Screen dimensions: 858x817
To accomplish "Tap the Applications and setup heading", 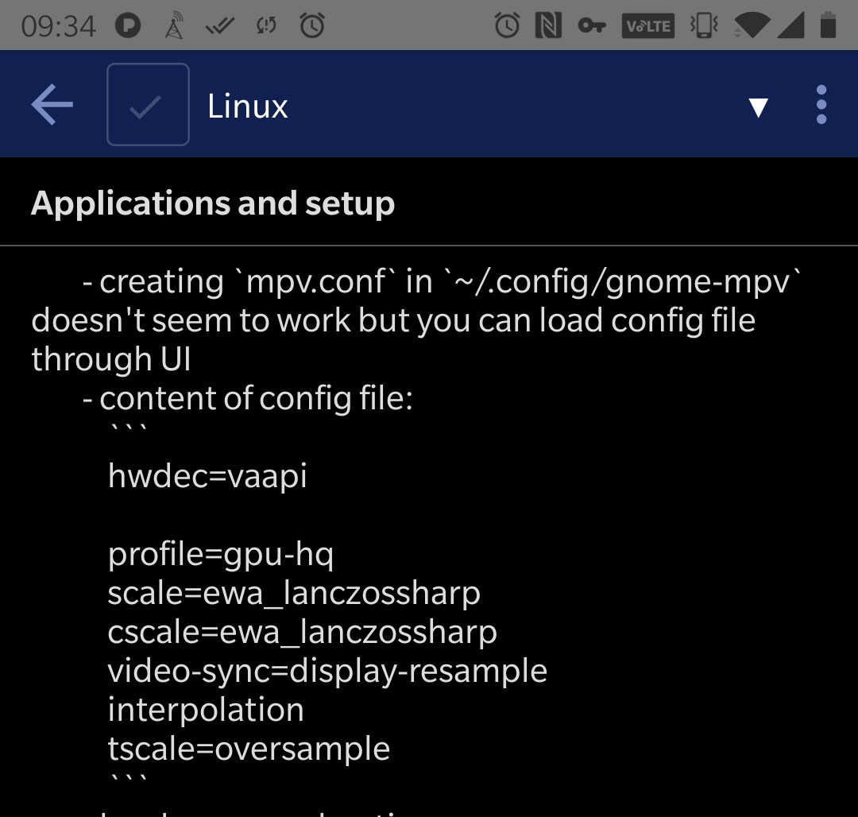I will point(212,203).
